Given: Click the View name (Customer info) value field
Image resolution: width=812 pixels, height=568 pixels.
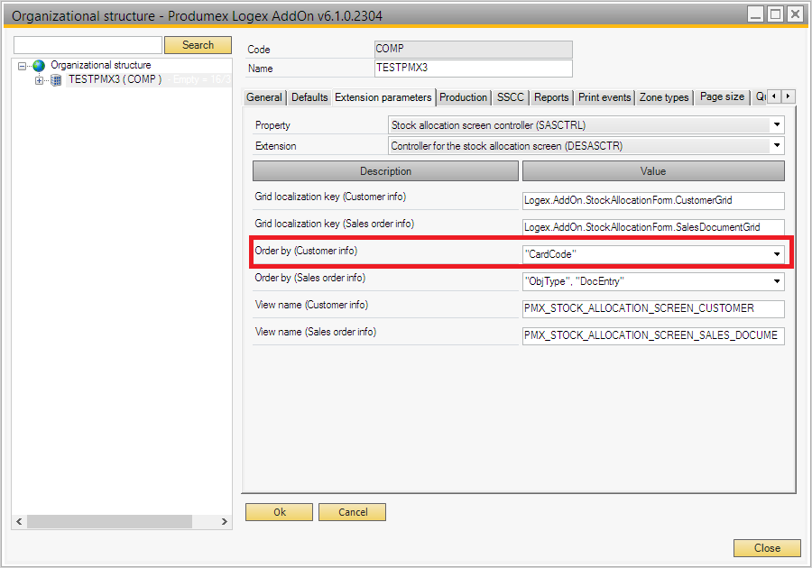Looking at the screenshot, I should pyautogui.click(x=653, y=309).
